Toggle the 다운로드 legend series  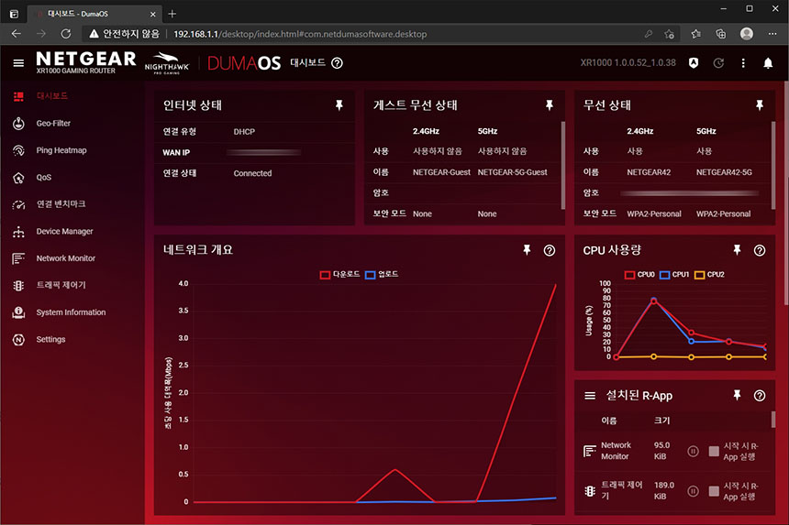339,274
